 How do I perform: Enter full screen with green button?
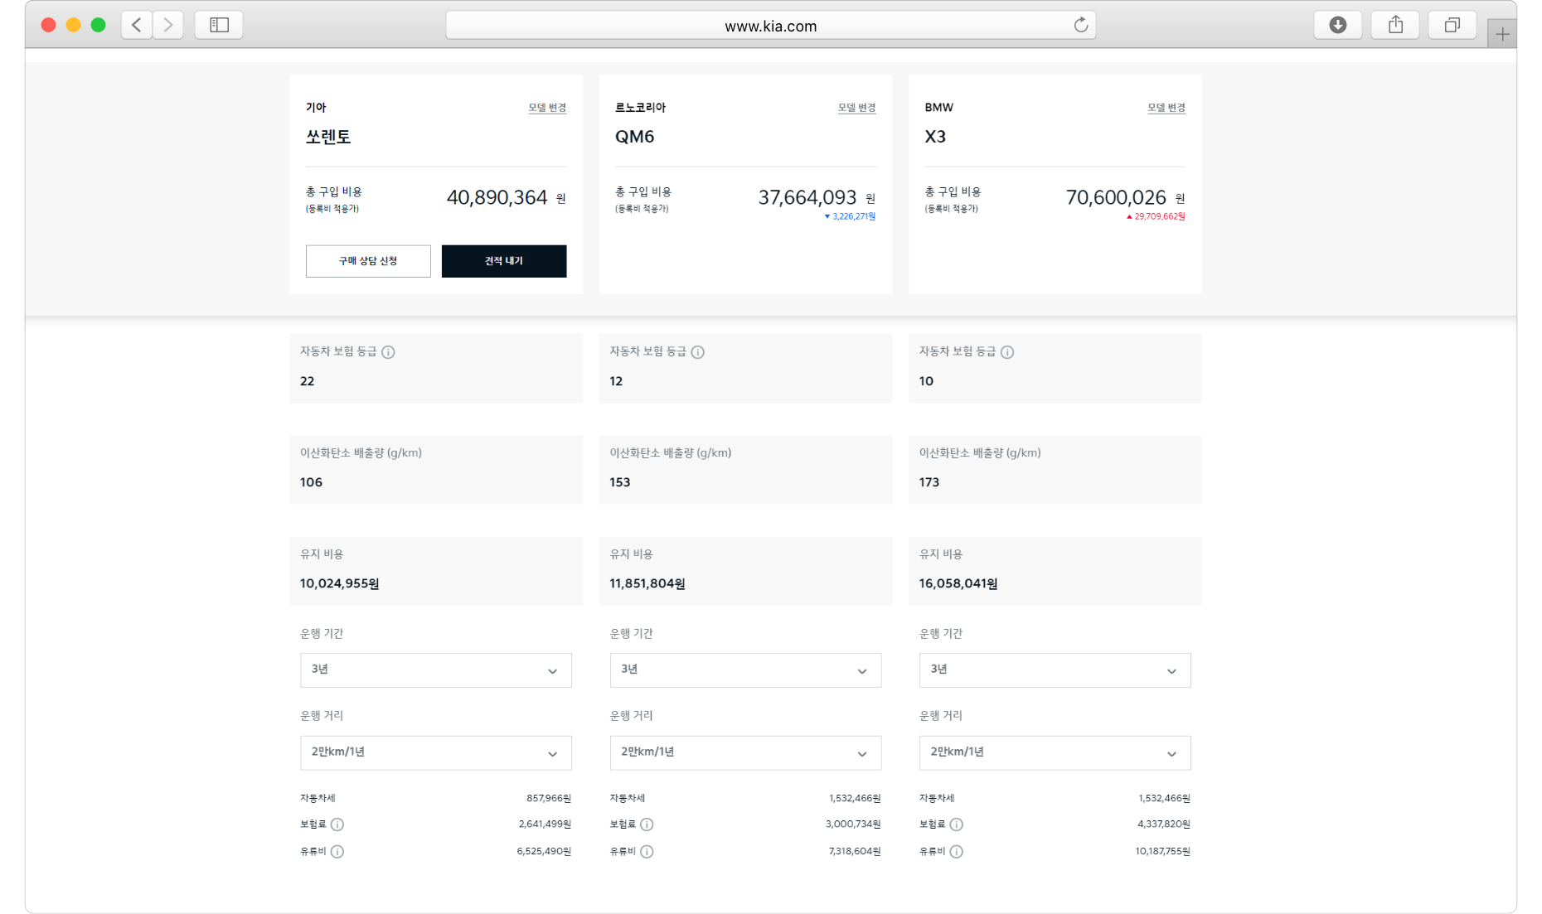point(99,25)
